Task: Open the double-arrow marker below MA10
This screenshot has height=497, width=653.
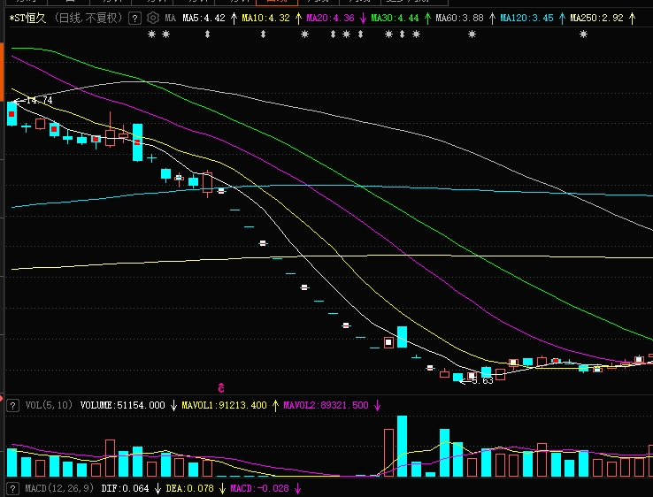Action: 263,34
